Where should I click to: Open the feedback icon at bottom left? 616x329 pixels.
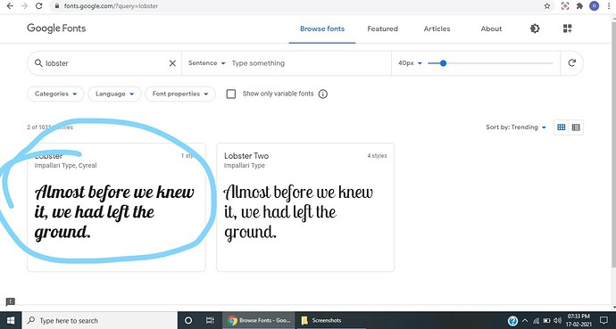coord(10,301)
